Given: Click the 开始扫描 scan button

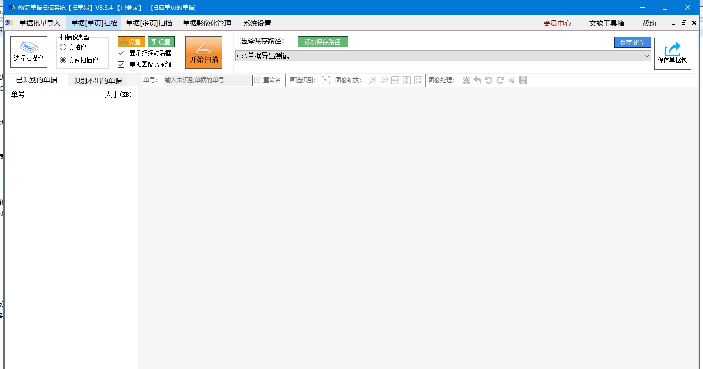Looking at the screenshot, I should tap(203, 52).
